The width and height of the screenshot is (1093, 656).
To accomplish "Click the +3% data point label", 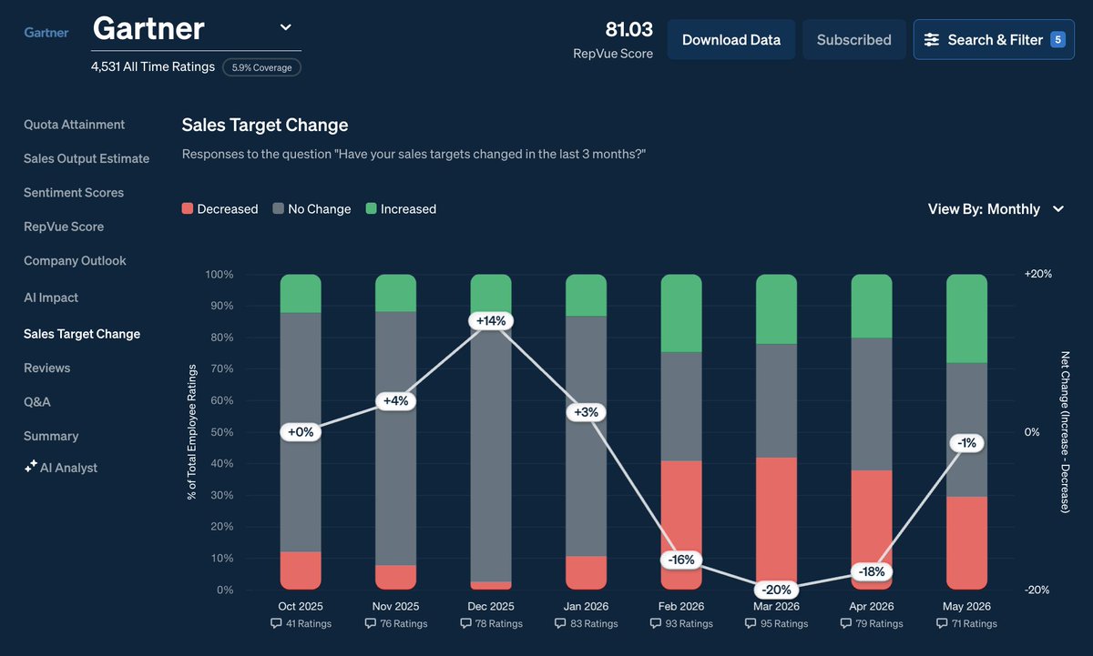I will (586, 412).
